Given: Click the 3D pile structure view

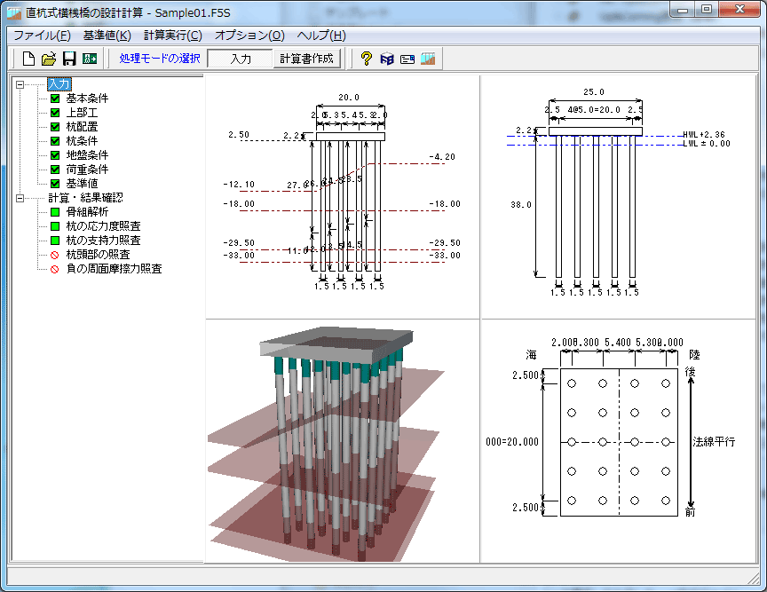Looking at the screenshot, I should [342, 441].
